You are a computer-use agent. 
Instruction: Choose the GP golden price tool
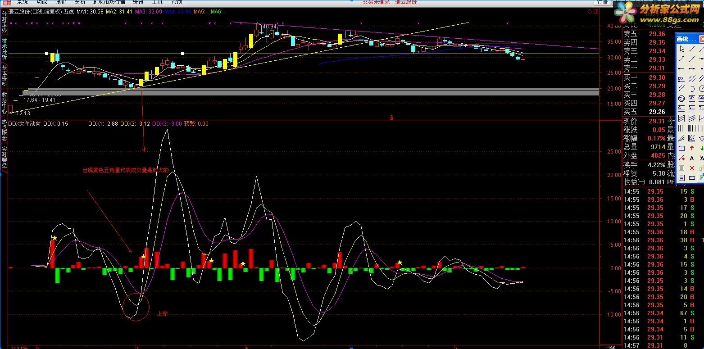click(x=692, y=98)
